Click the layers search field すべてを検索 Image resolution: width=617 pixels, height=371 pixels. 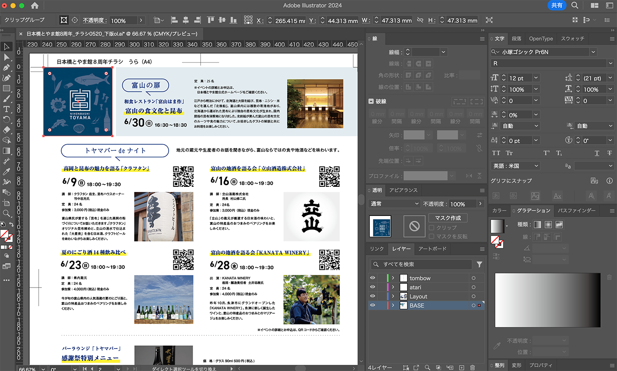pyautogui.click(x=421, y=264)
